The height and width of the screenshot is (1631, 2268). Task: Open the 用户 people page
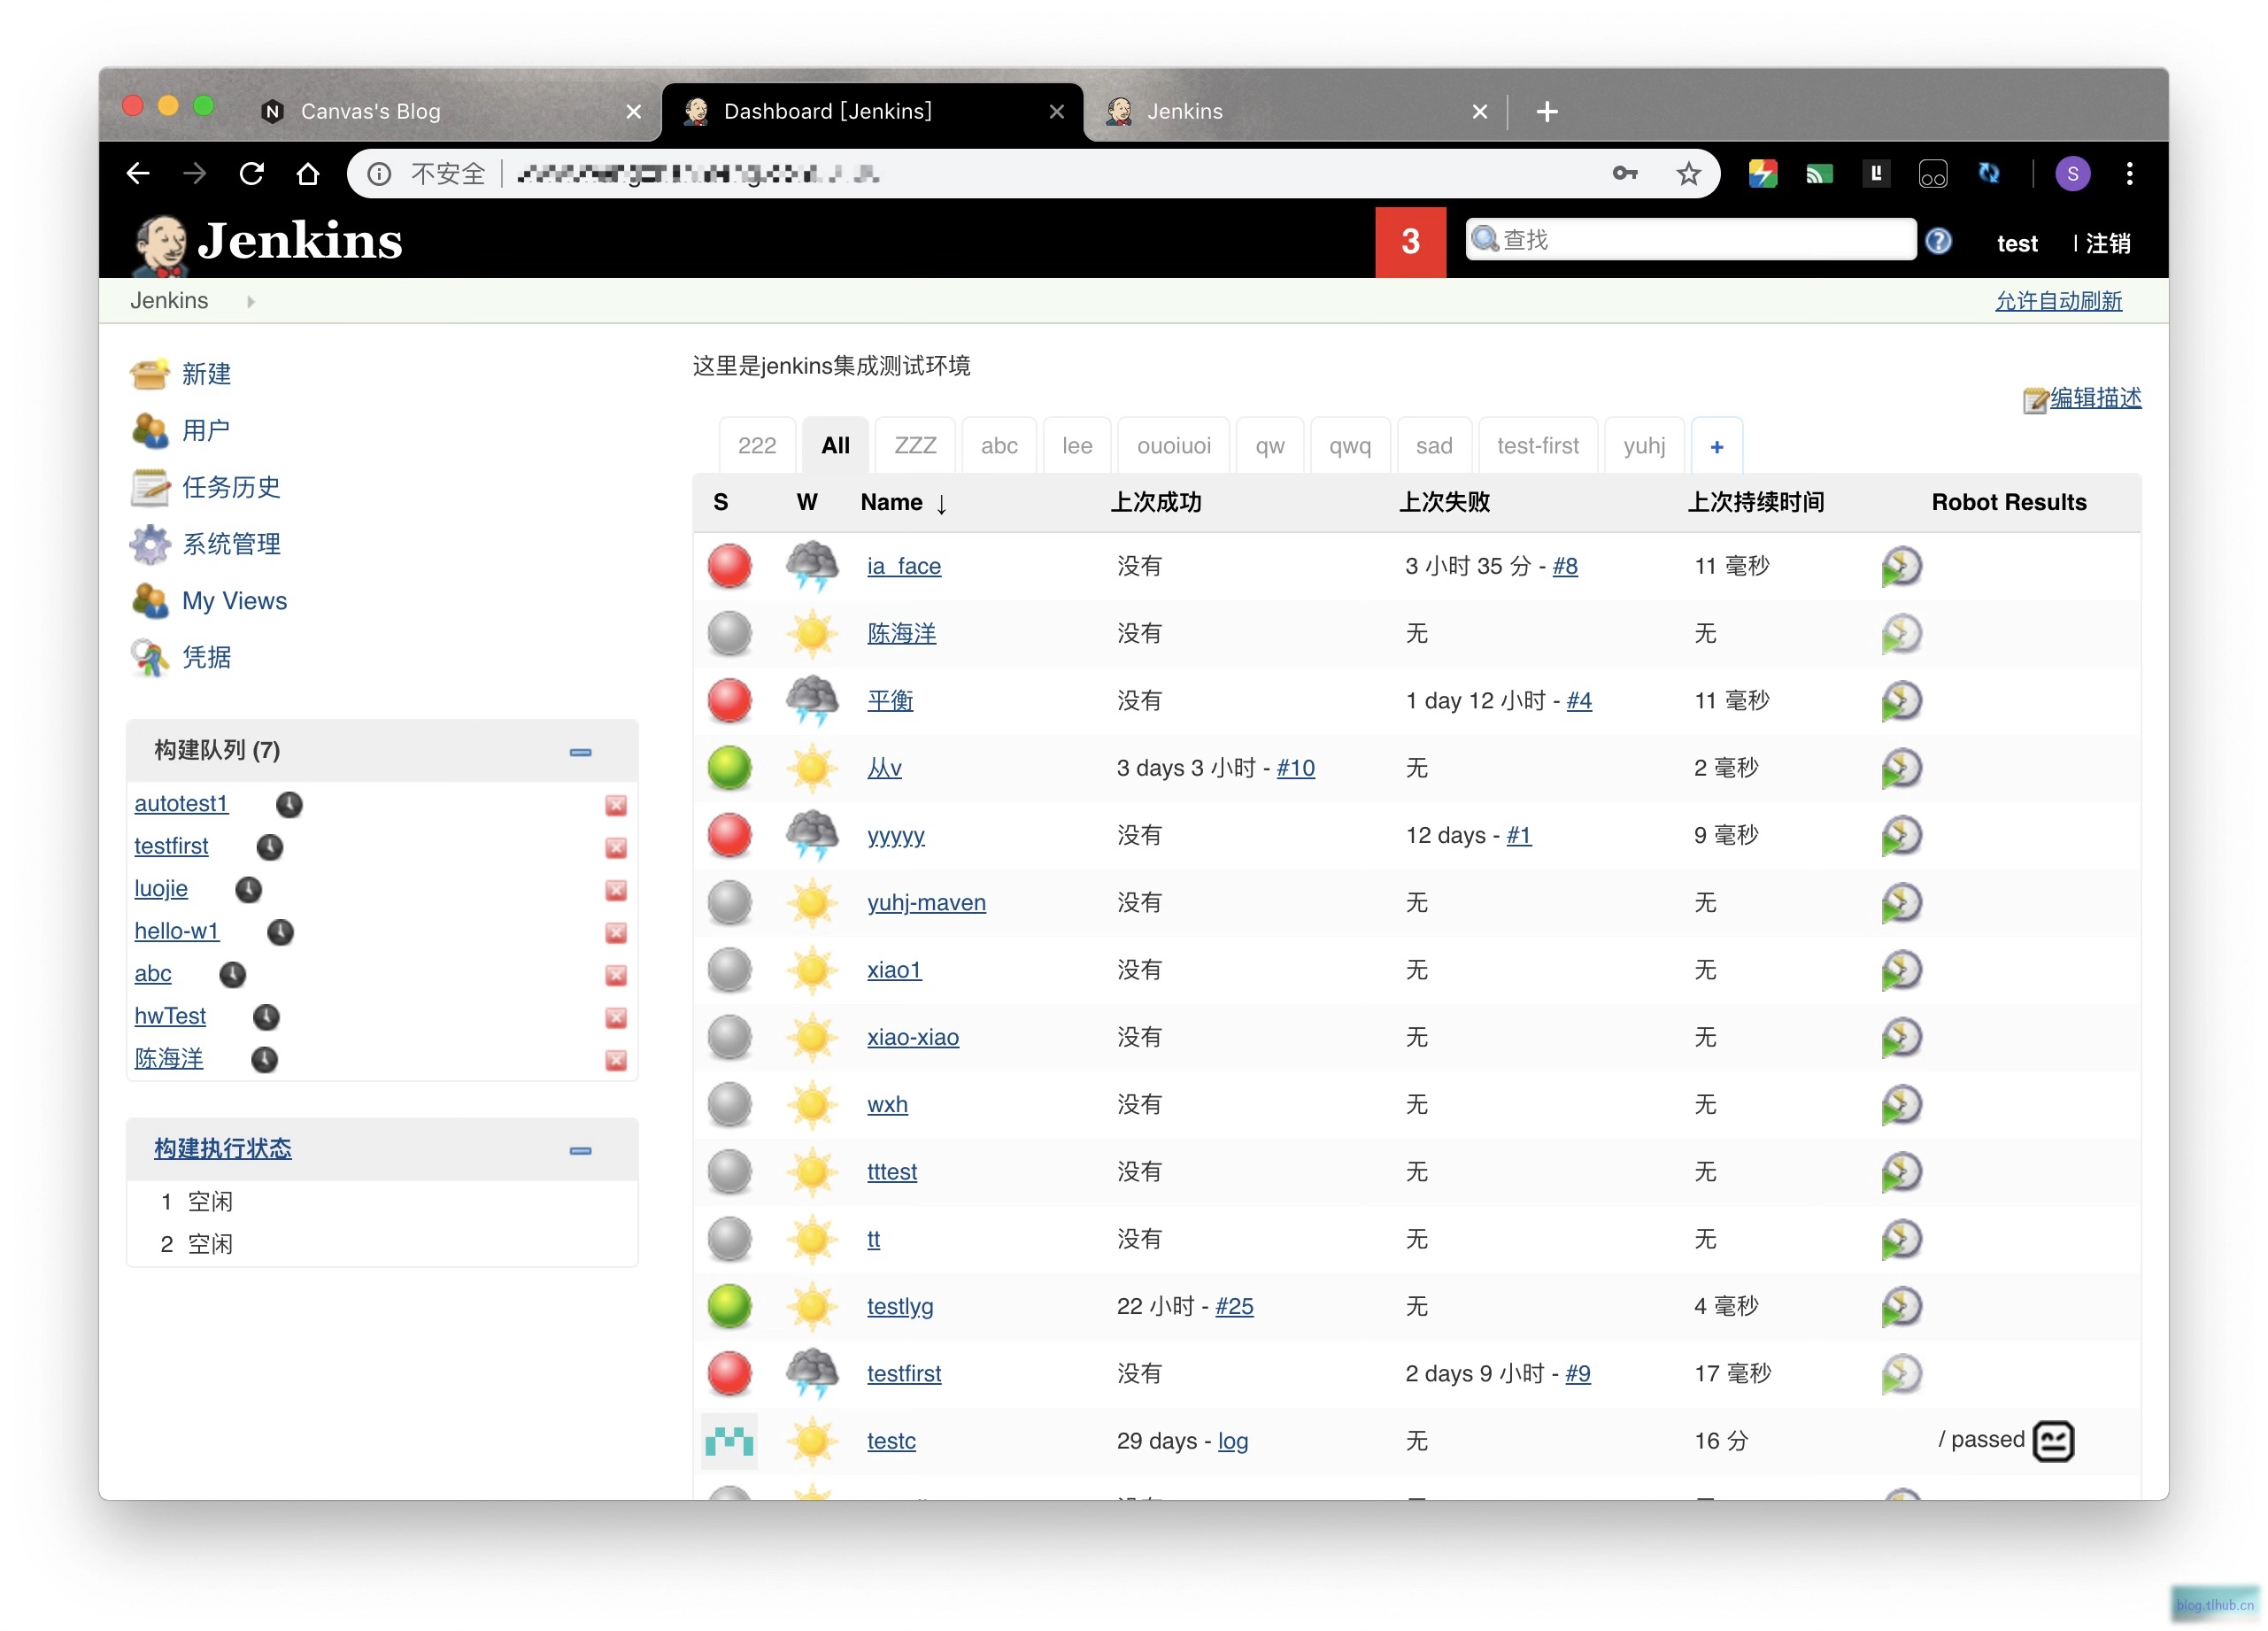tap(206, 430)
